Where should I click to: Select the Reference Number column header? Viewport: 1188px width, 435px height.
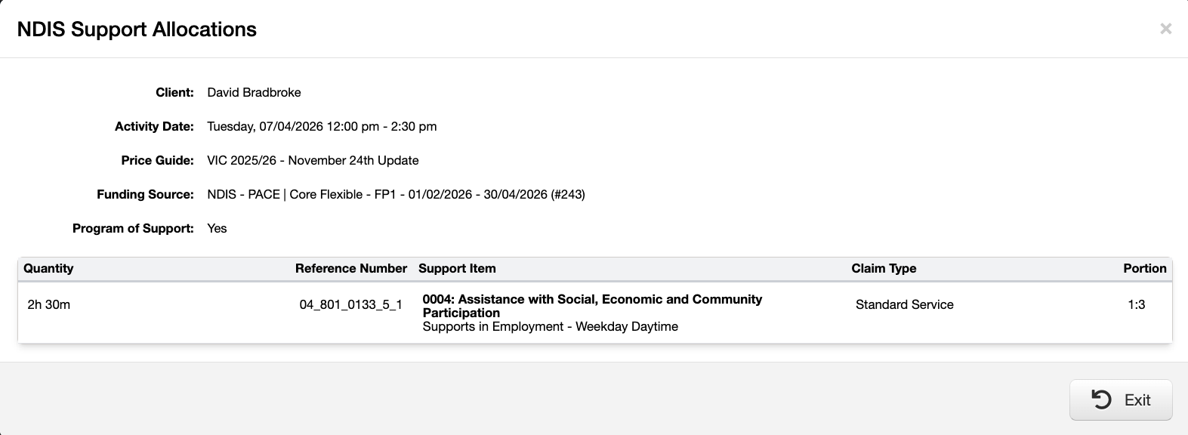point(351,268)
